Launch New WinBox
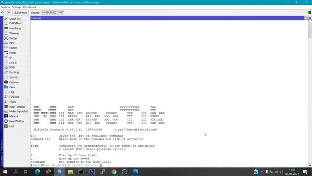 click(x=17, y=121)
